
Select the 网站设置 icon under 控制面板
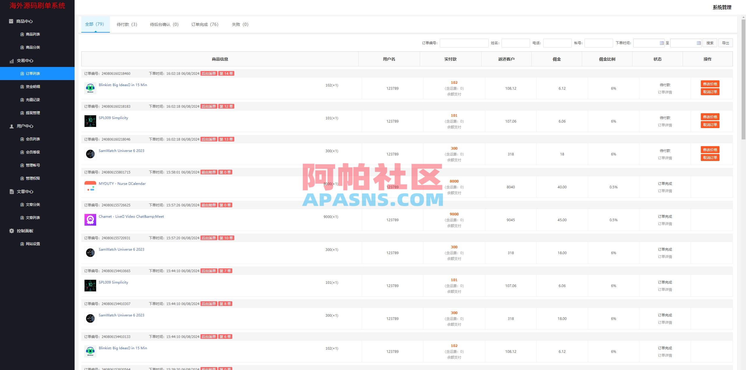coord(22,244)
